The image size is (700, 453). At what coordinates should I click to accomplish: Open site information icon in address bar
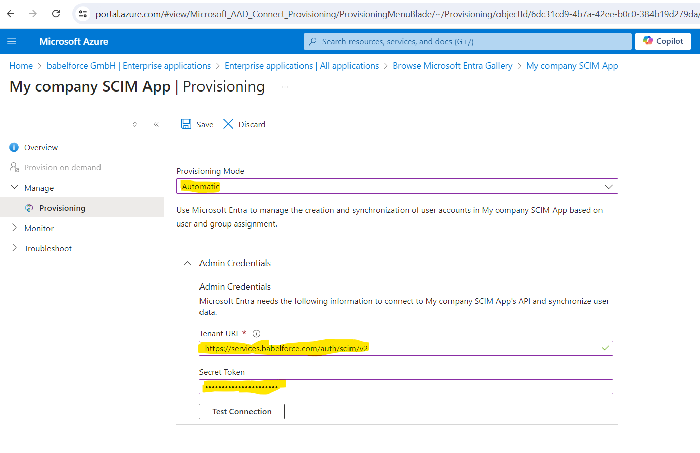(83, 14)
